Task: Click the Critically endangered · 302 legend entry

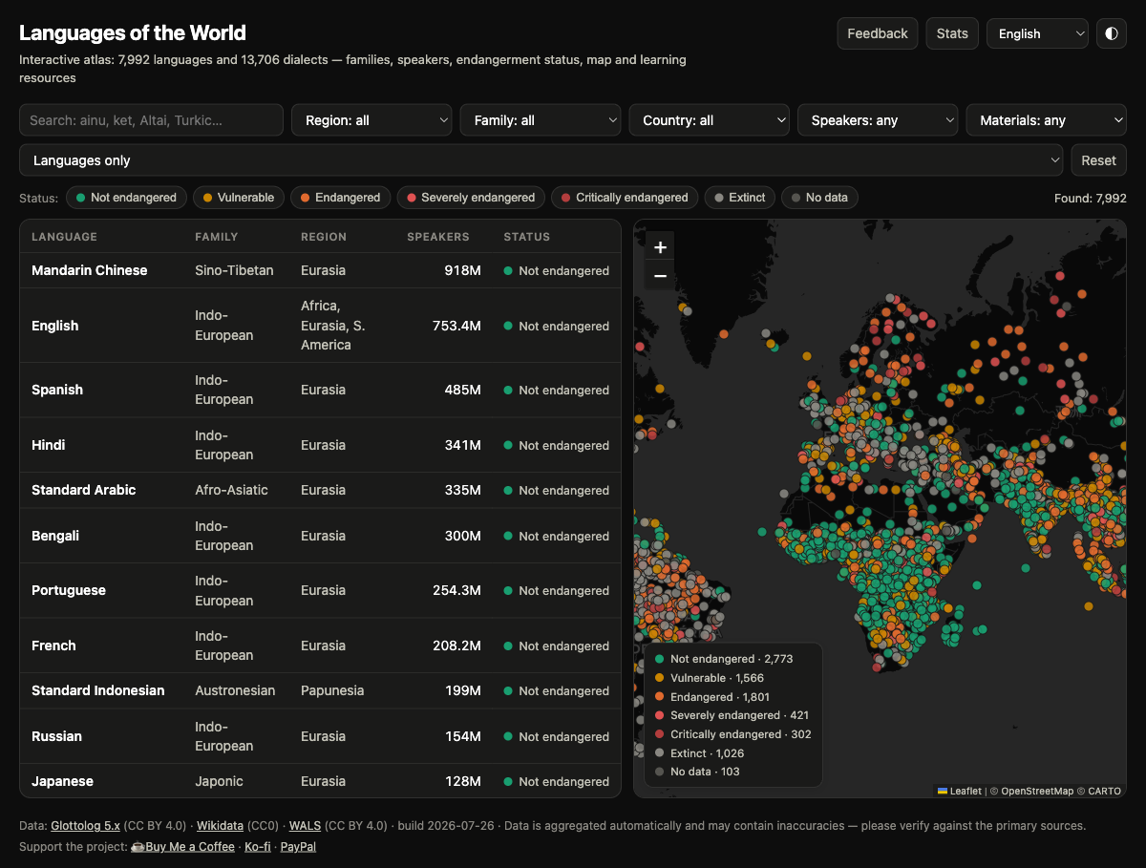Action: (732, 734)
